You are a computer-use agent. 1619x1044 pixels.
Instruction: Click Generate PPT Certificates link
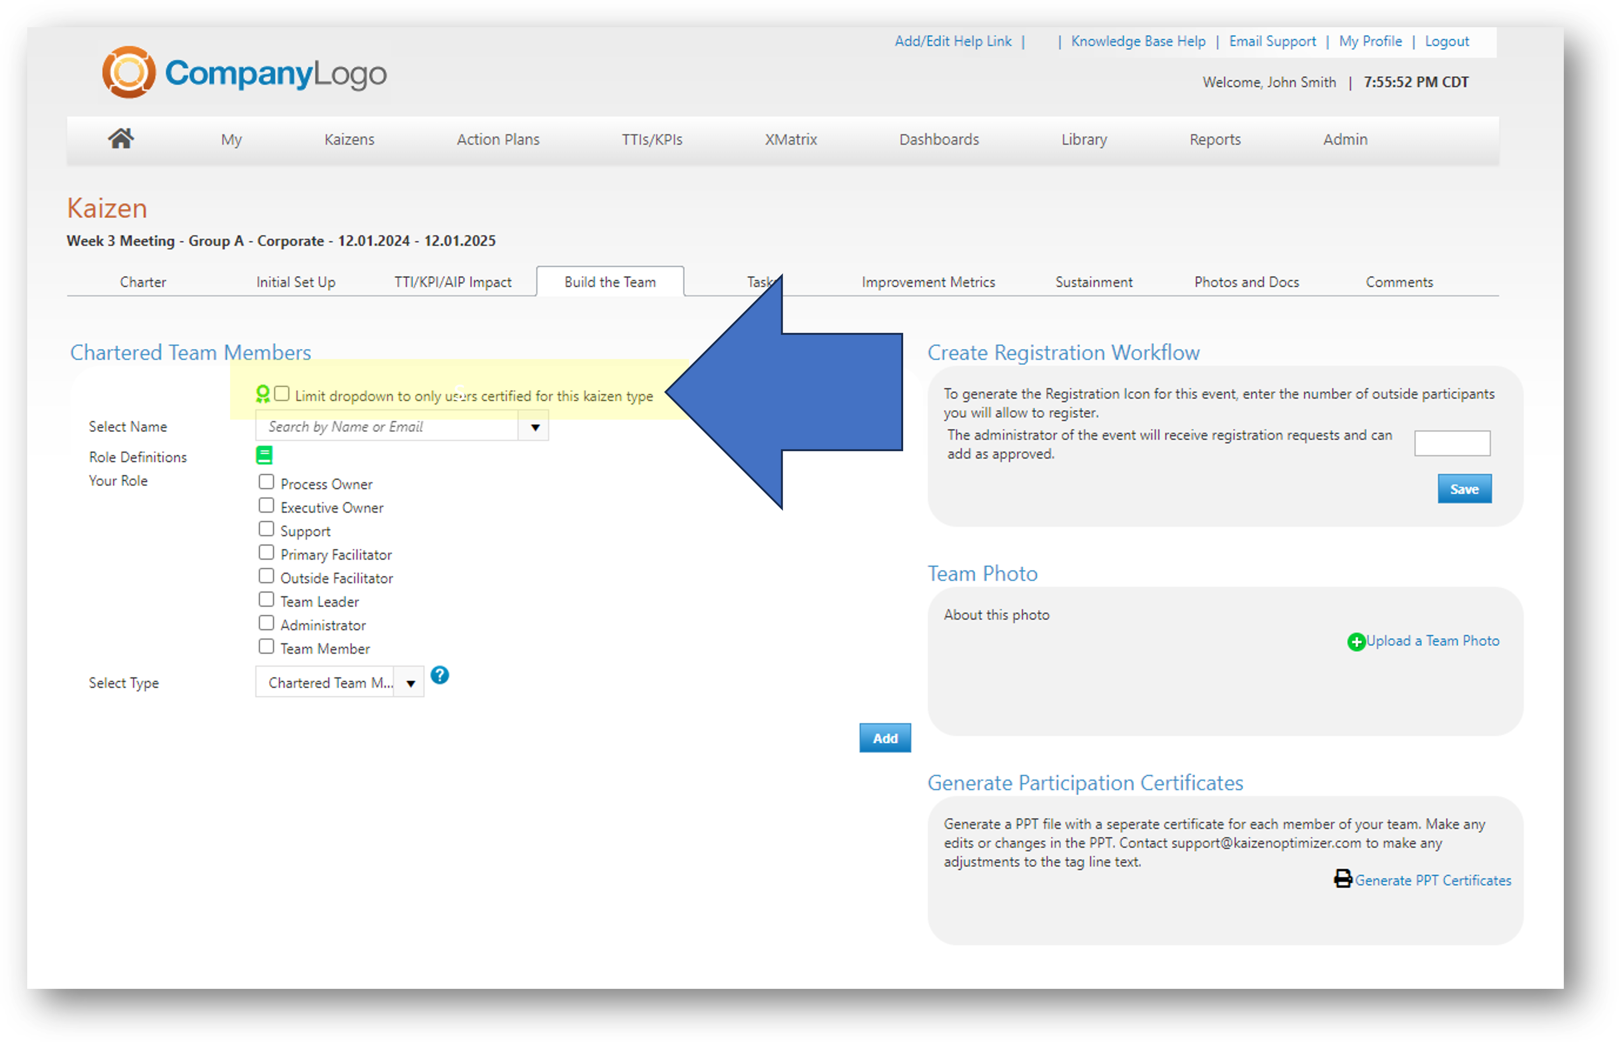1432,880
